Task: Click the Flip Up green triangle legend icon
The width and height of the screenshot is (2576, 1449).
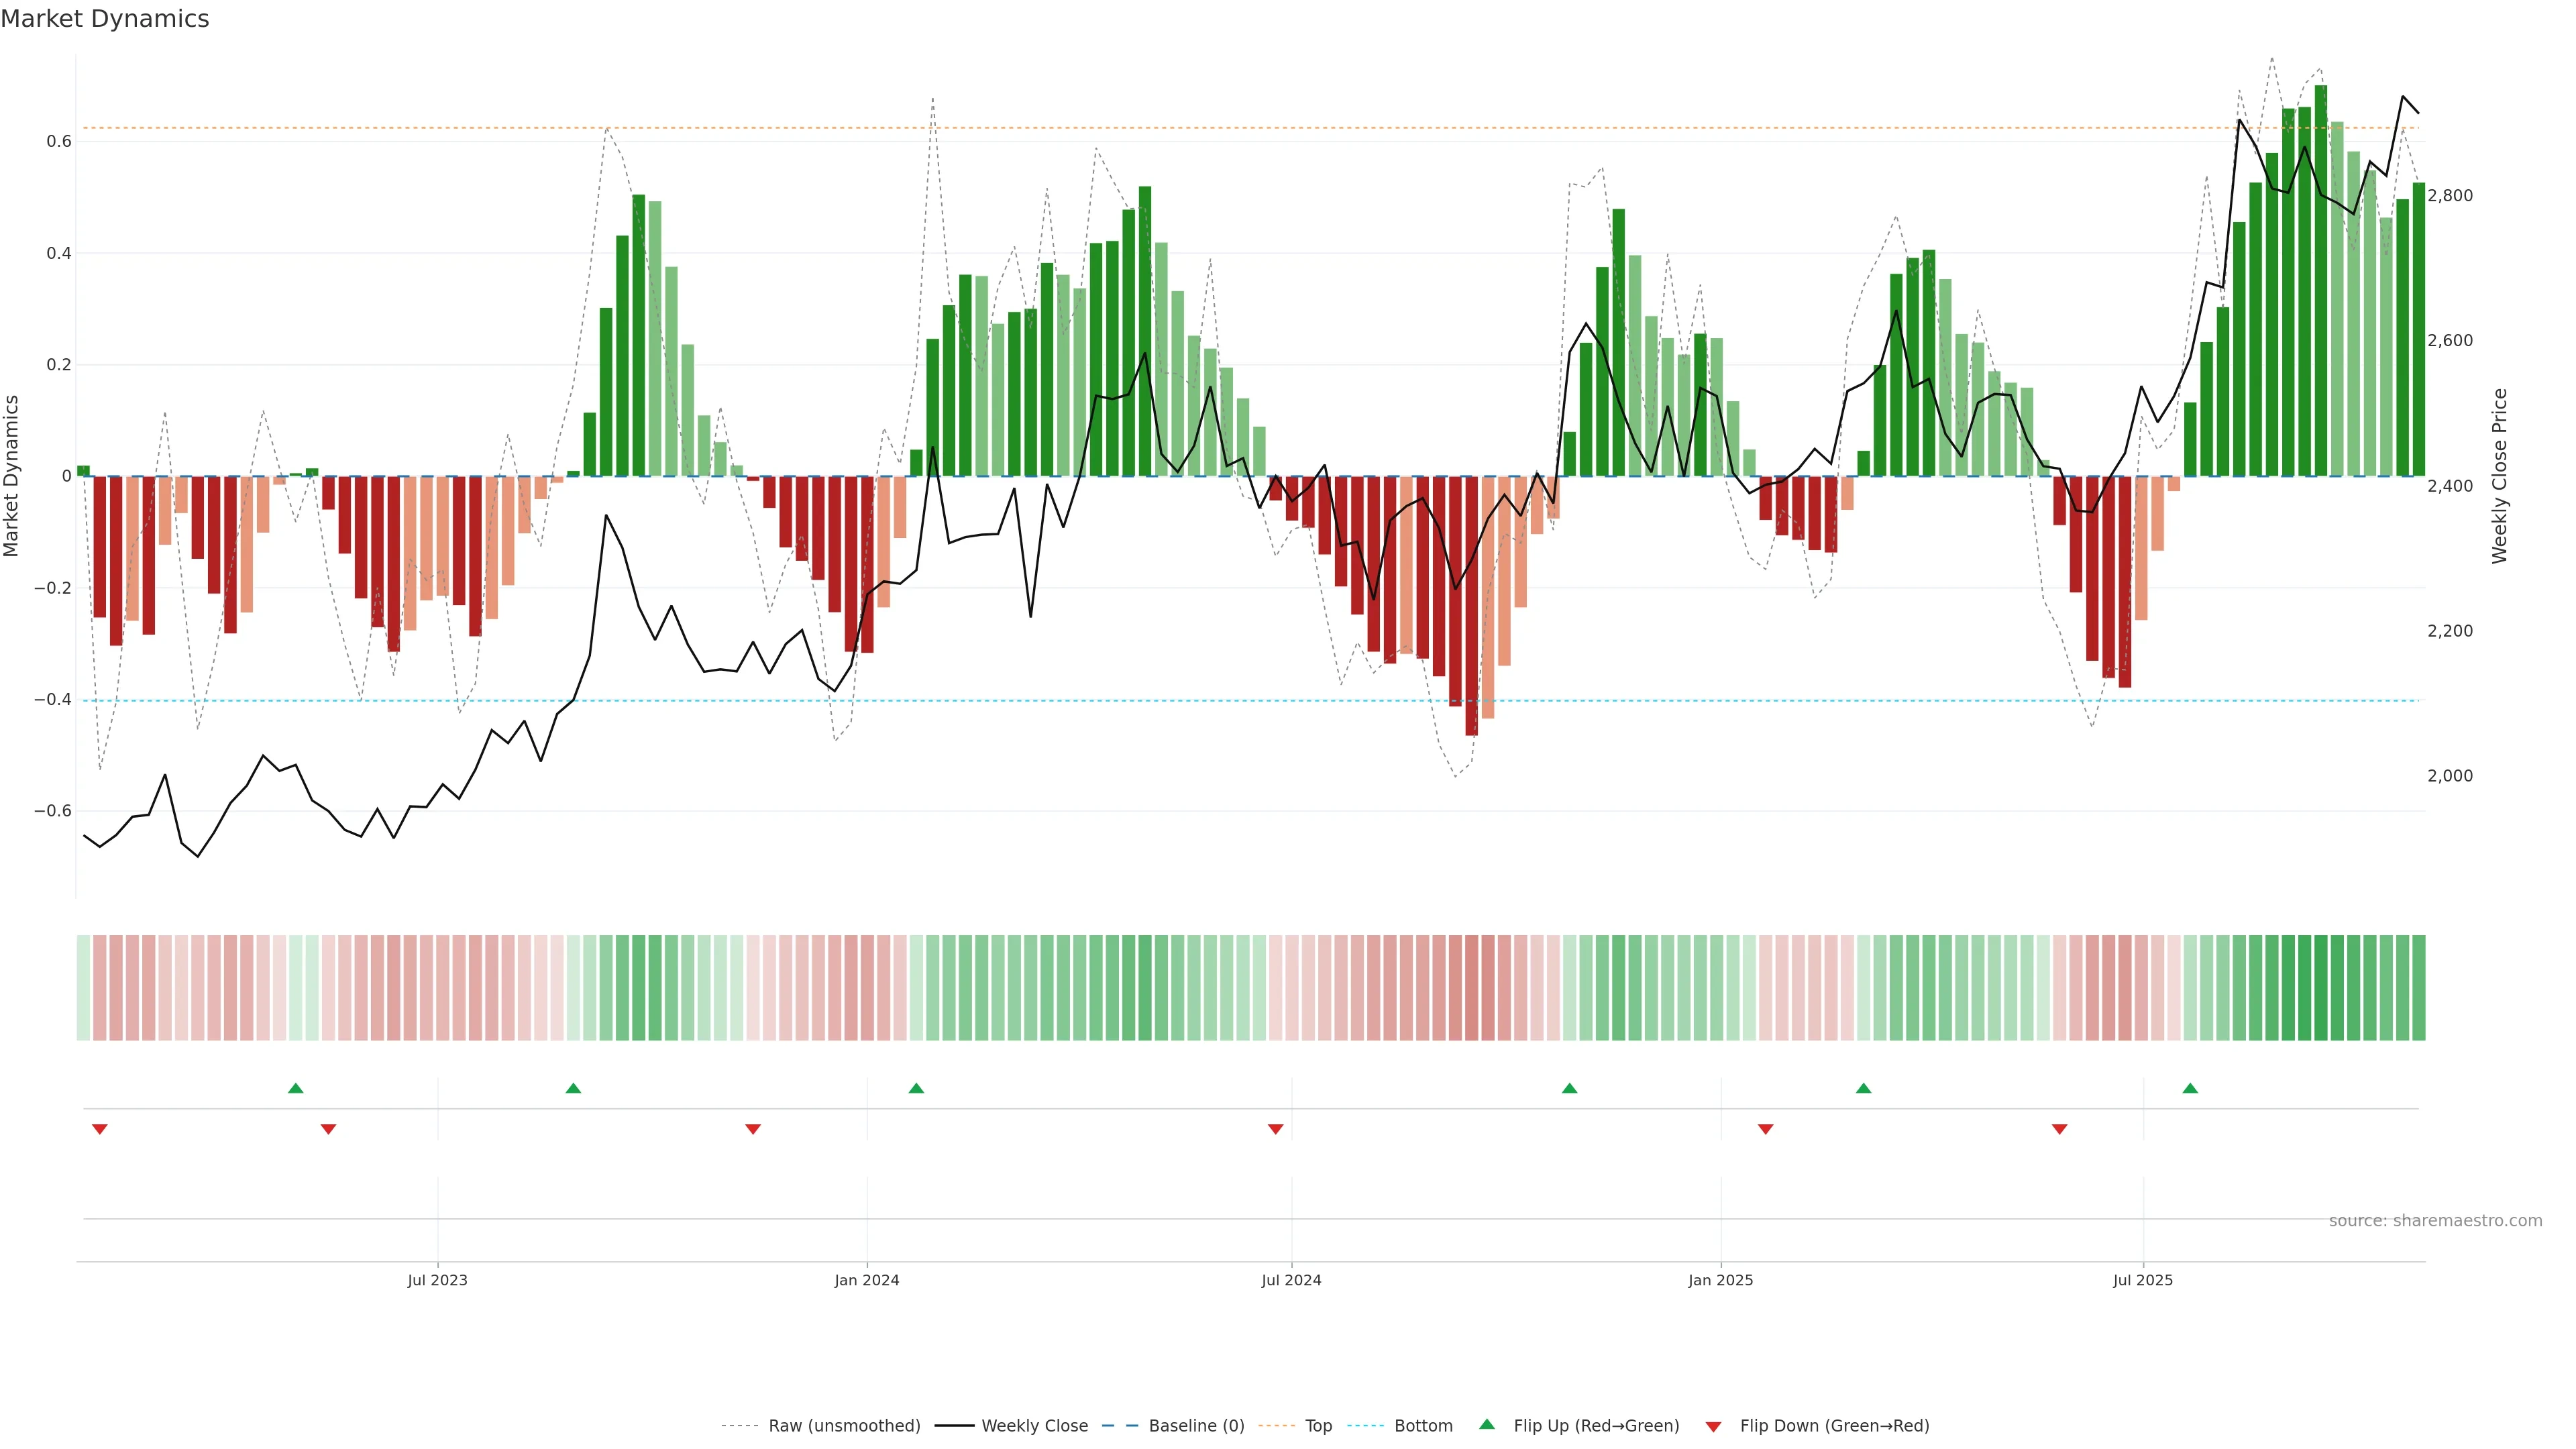Action: point(1487,1424)
